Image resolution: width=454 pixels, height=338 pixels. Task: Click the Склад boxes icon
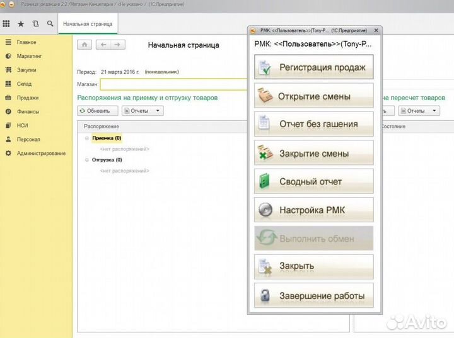pyautogui.click(x=8, y=84)
